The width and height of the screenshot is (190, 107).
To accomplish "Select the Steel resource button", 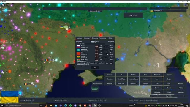I will pyautogui.click(x=145, y=75).
